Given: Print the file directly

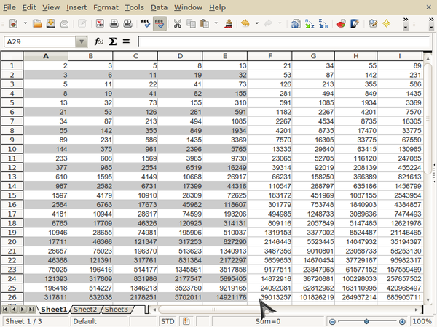Looking at the screenshot, I should (114, 24).
